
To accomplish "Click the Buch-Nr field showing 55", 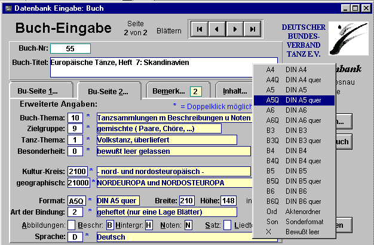I will [x=70, y=49].
